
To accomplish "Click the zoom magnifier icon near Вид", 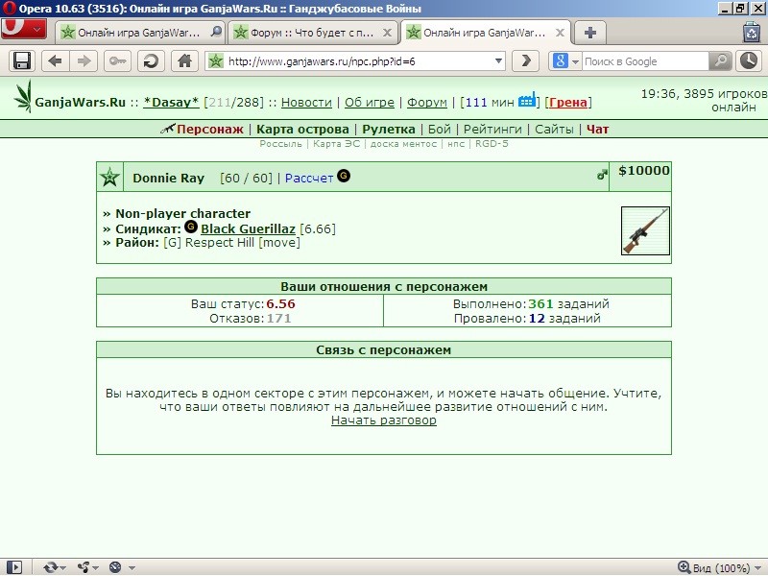I will tap(684, 567).
